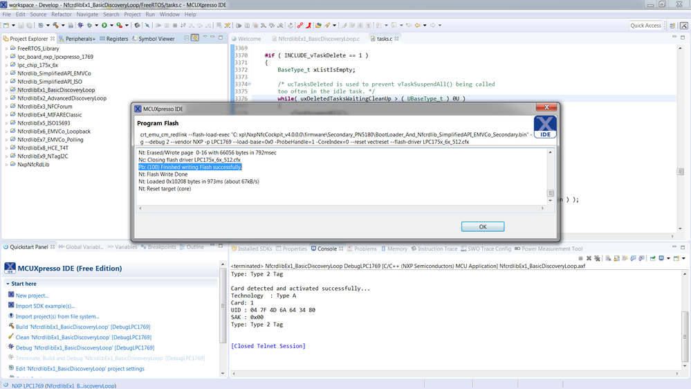Open the Navigate menu
This screenshot has height=389, width=691.
coord(87,15)
